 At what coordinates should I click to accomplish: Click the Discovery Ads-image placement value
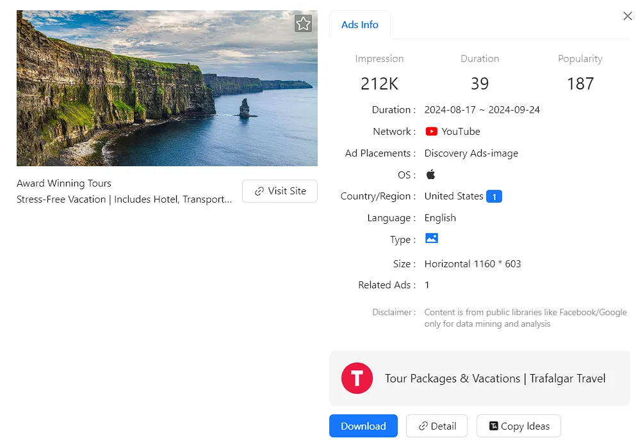click(471, 153)
